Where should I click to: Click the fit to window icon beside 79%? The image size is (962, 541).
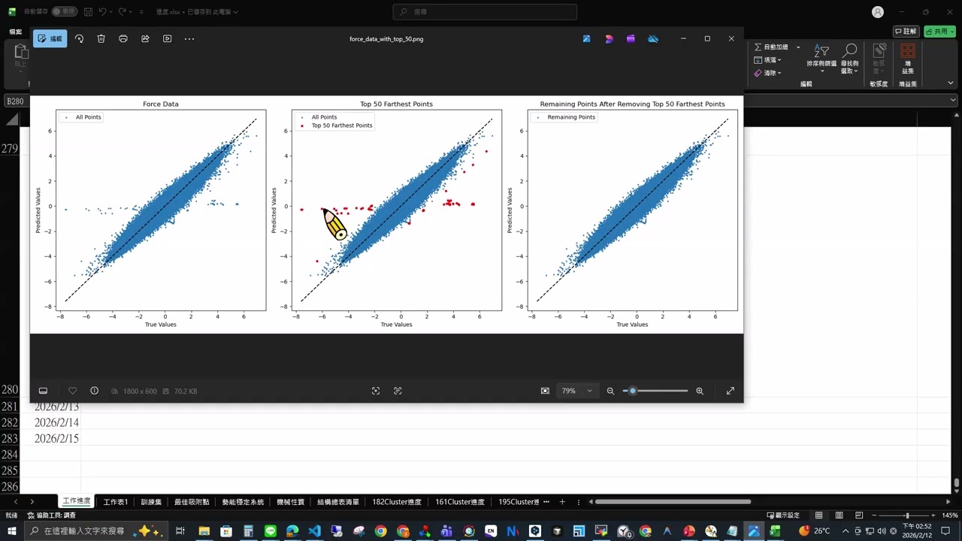coord(545,391)
